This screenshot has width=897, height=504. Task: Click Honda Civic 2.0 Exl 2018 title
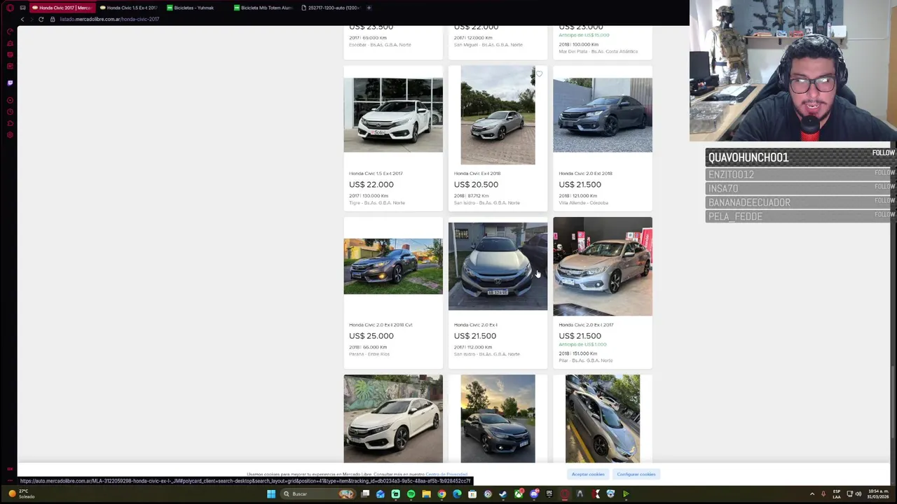coord(585,174)
